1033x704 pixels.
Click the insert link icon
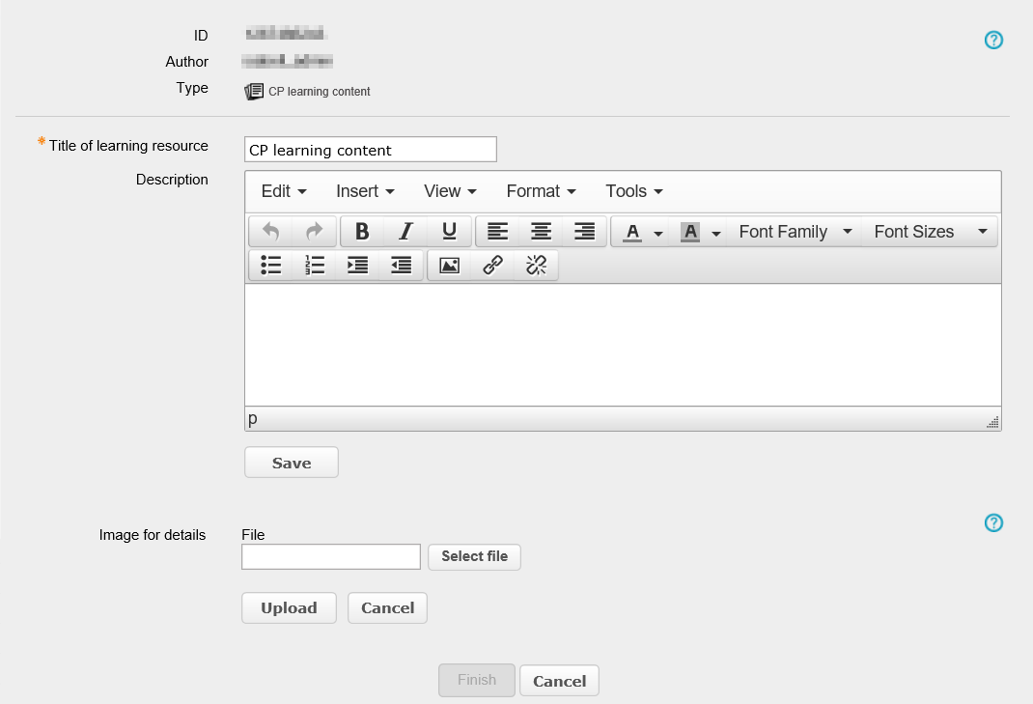492,266
